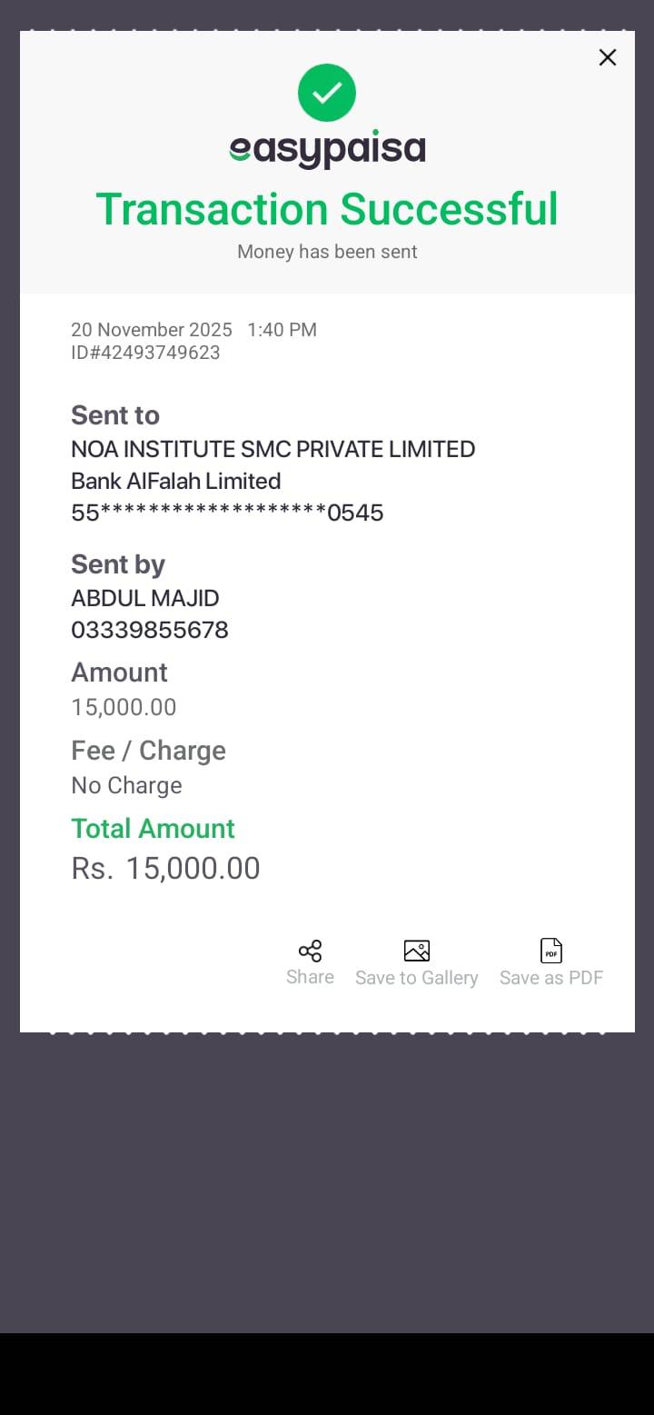Click the sender name ABDUL MAJID

[x=145, y=598]
